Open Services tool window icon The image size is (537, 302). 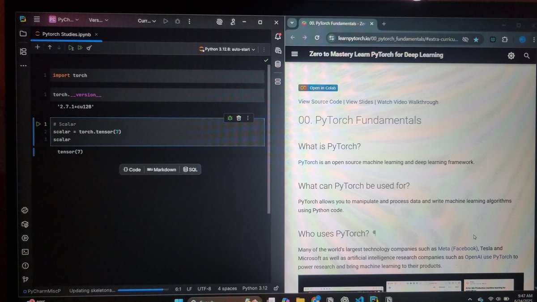pyautogui.click(x=25, y=238)
